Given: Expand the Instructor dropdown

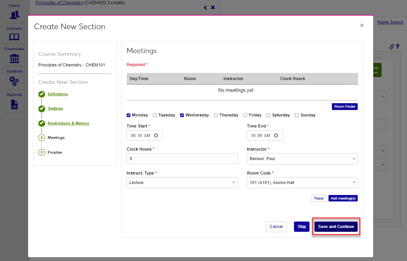Looking at the screenshot, I should click(302, 159).
